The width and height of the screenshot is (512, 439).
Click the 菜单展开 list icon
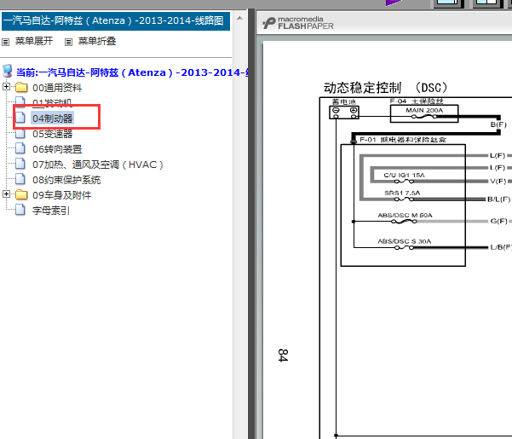tap(6, 42)
